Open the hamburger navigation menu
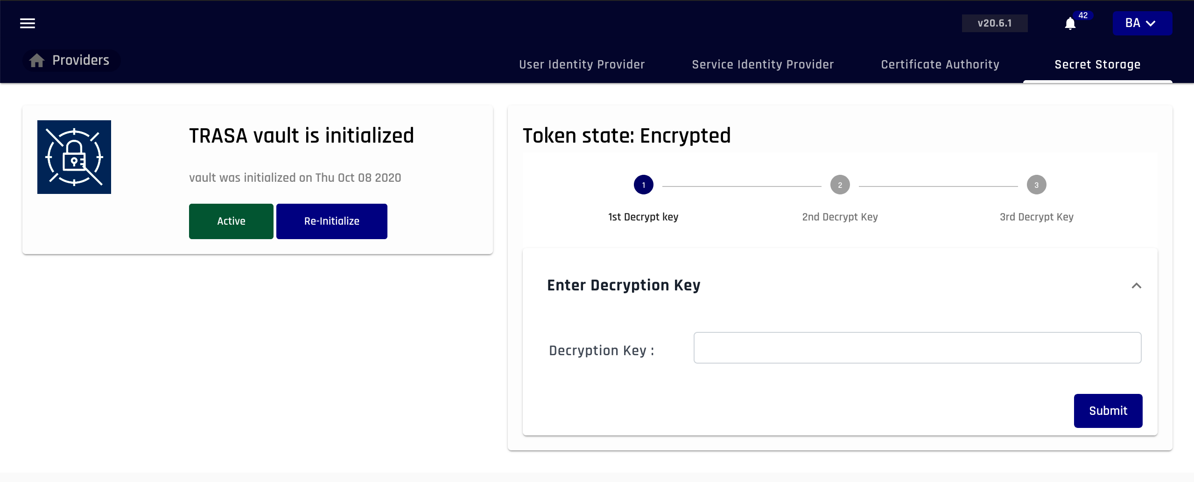The height and width of the screenshot is (482, 1194). (27, 23)
